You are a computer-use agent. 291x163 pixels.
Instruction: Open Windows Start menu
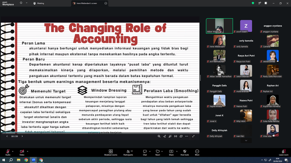point(4,160)
